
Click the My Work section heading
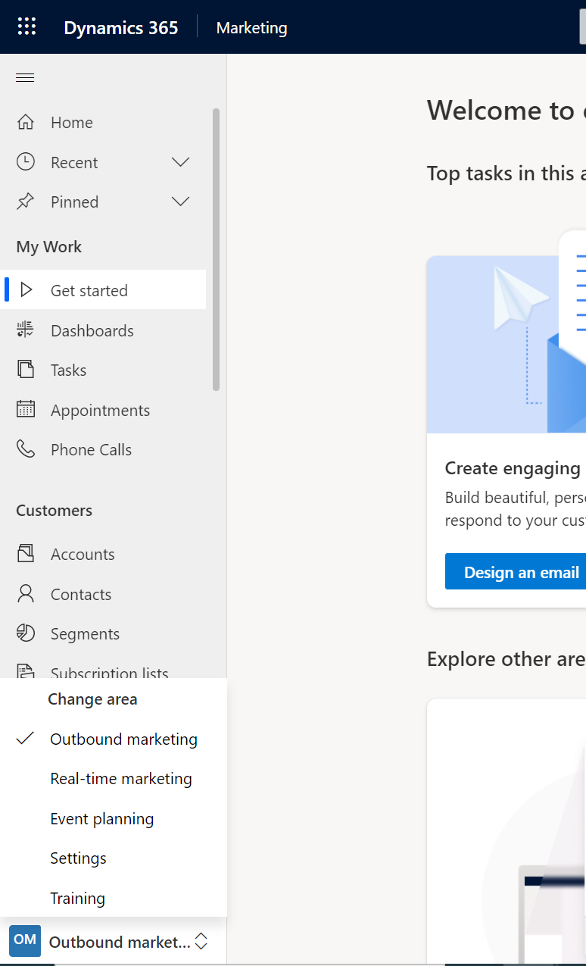[48, 247]
